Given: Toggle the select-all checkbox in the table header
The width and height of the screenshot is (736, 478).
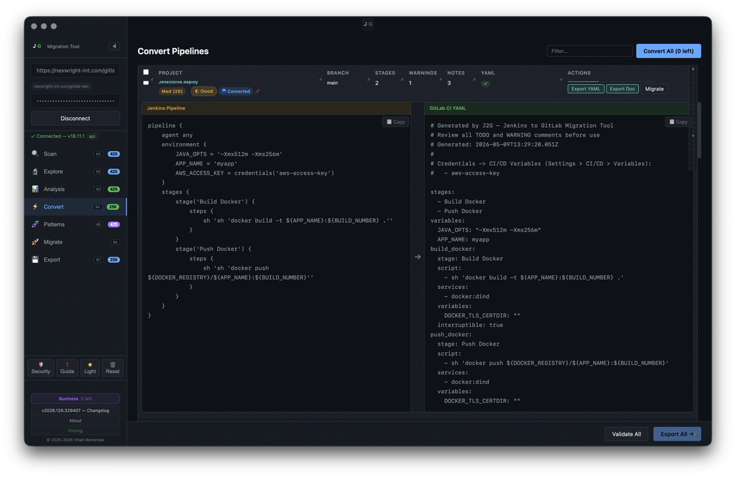Looking at the screenshot, I should 146,73.
